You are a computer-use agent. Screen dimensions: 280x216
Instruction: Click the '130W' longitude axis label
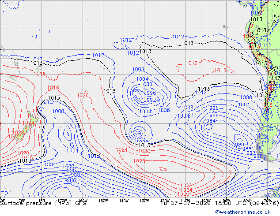[x=144, y=201]
